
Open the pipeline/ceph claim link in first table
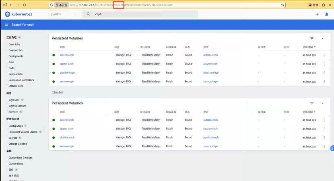click(x=211, y=73)
